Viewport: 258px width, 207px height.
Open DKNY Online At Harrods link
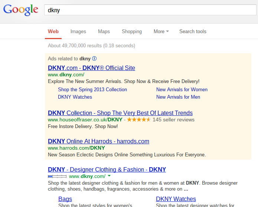click(99, 141)
